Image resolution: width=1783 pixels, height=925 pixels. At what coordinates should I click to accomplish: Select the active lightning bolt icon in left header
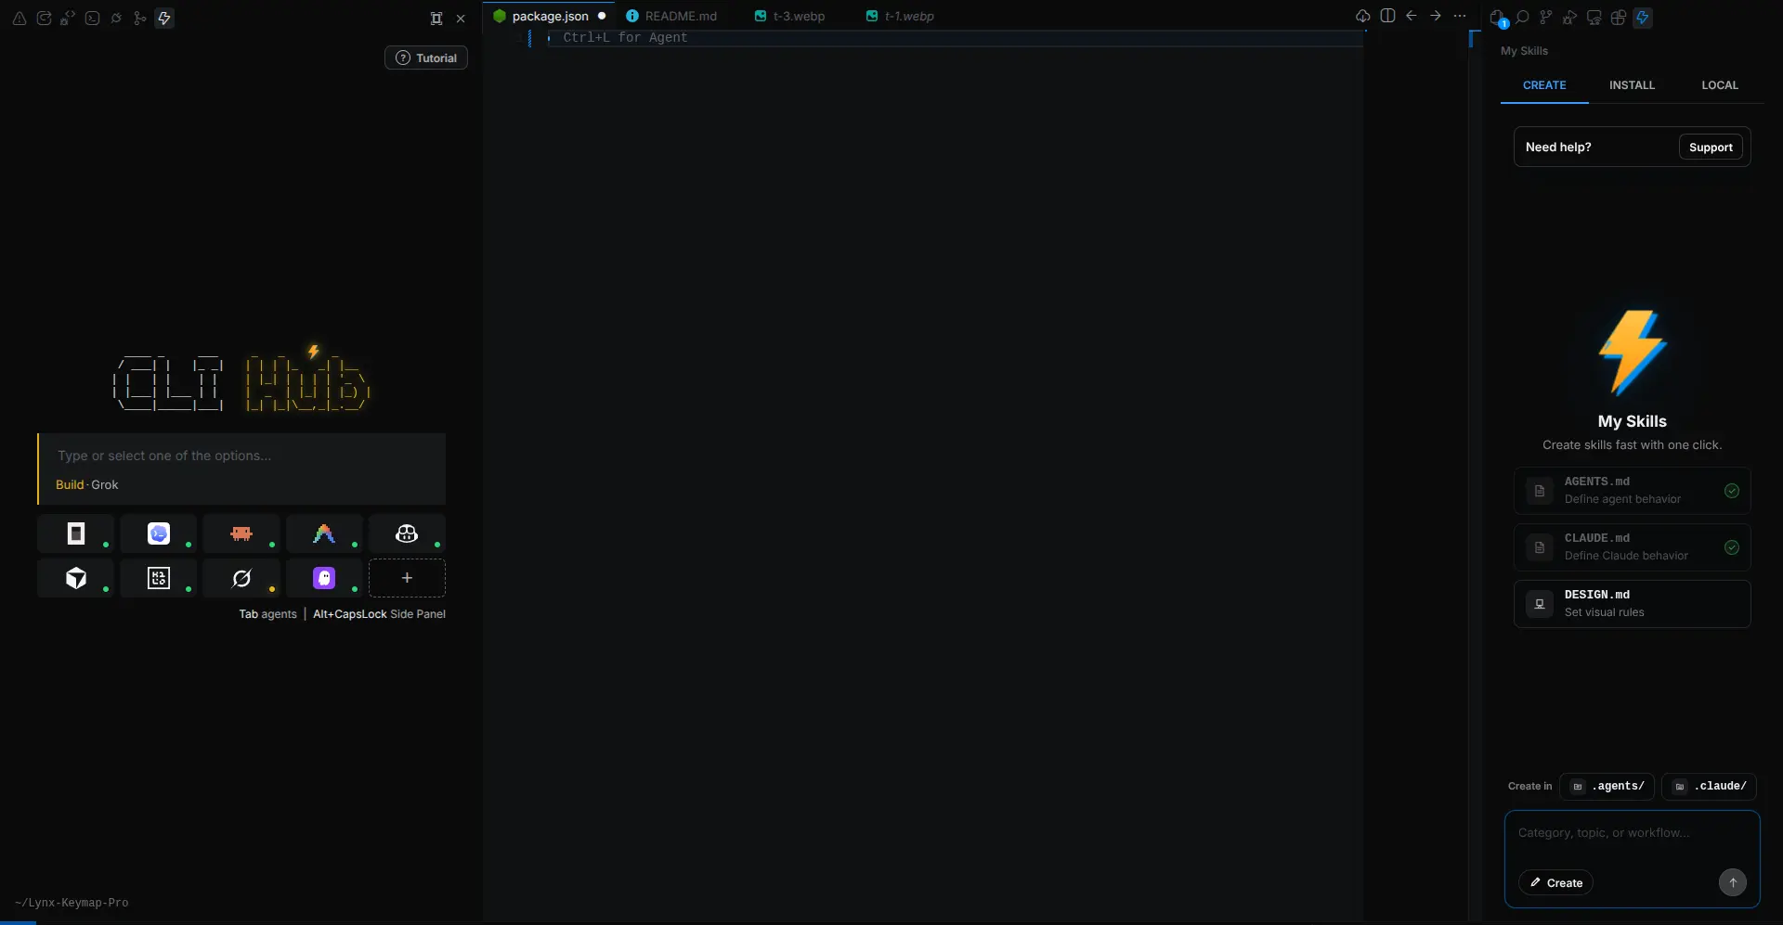tap(164, 18)
